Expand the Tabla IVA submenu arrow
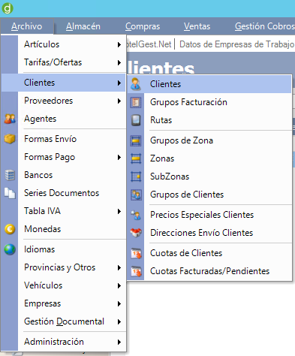 tap(119, 211)
